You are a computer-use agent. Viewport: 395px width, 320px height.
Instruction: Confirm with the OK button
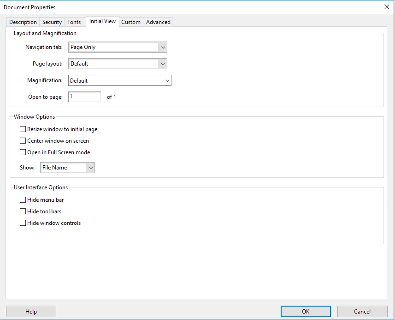306,312
